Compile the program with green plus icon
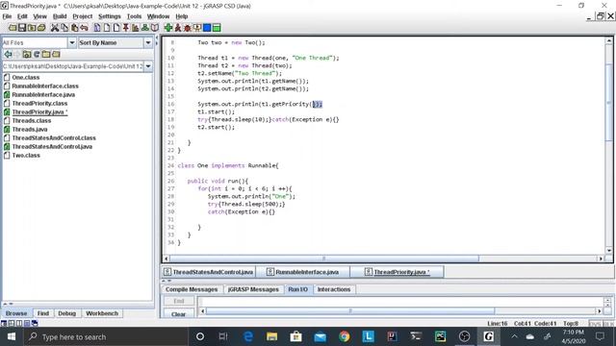This screenshot has width=616, height=346. point(168,28)
